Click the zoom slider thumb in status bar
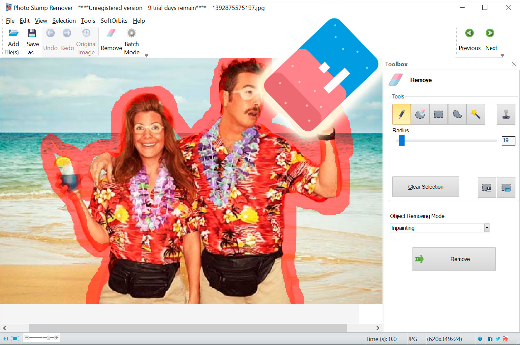The height and width of the screenshot is (345, 520). [48, 337]
